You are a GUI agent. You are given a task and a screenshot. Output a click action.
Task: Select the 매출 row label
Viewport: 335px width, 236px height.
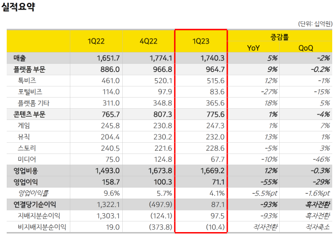[20, 58]
